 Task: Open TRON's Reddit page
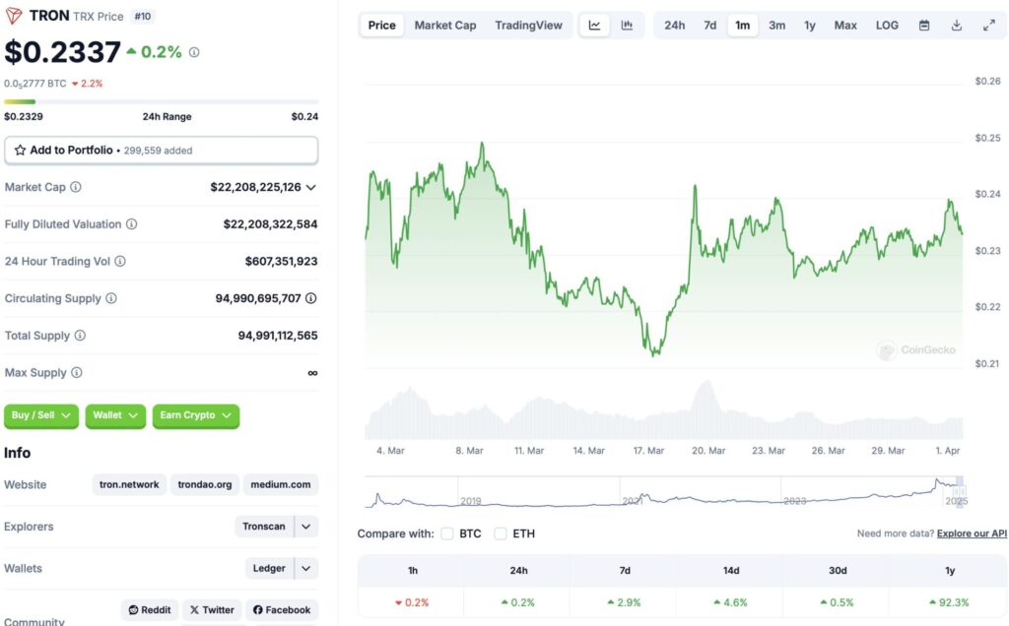(x=149, y=609)
